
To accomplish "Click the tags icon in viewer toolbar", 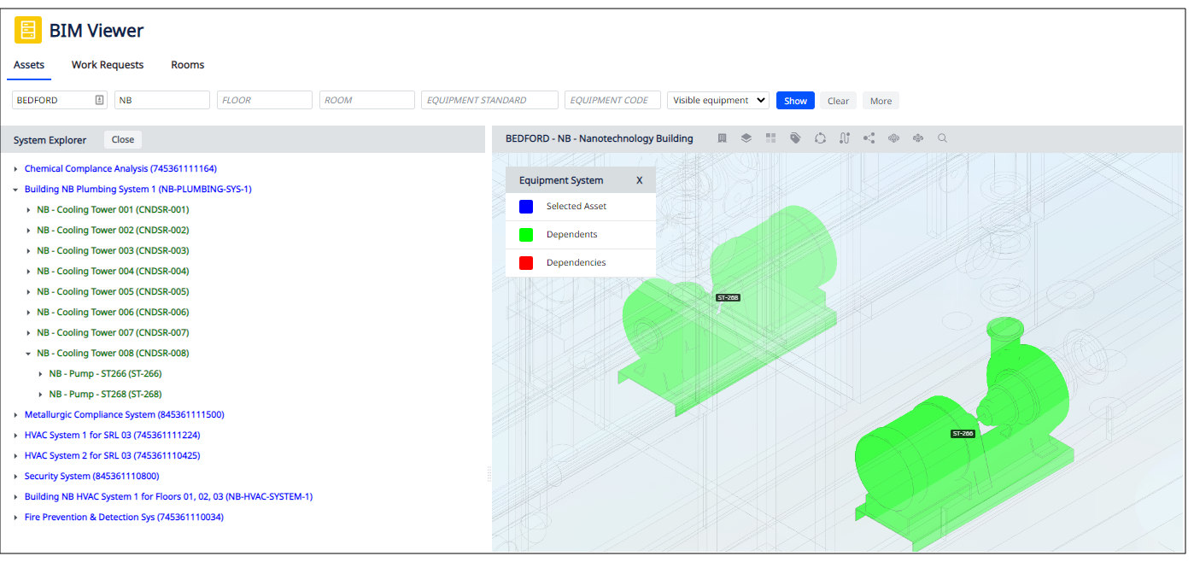I will click(x=796, y=138).
